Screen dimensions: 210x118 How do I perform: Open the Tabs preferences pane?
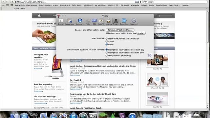[x=88, y=22]
